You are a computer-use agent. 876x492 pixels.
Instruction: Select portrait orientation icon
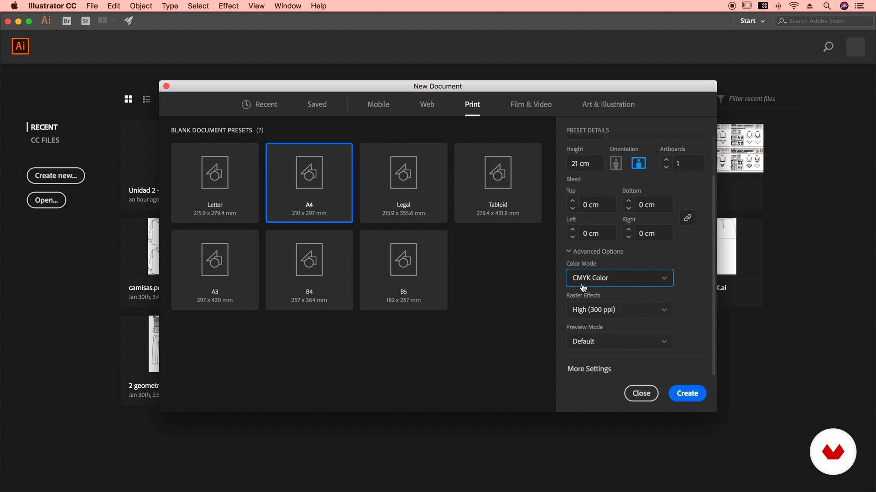616,163
